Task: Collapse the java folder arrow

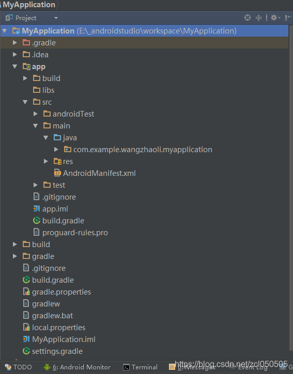Action: (46, 138)
